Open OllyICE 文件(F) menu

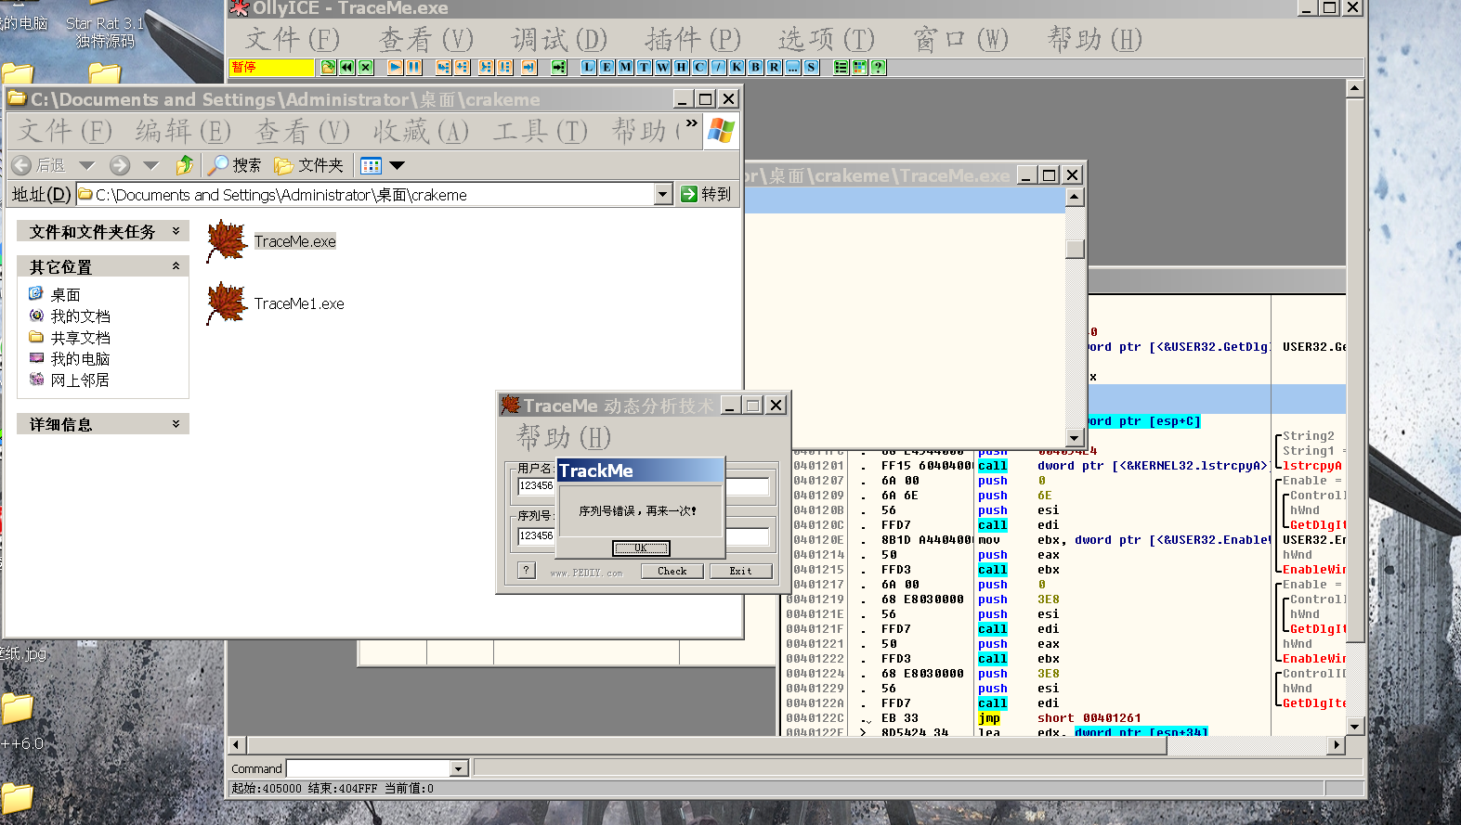coord(293,39)
